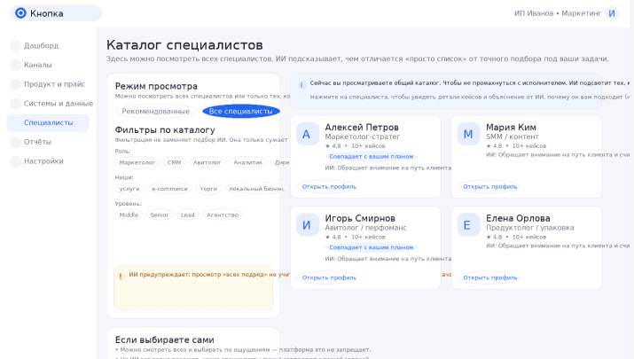
Task: Click the name Игорь Смирнов
Action: click(x=360, y=218)
